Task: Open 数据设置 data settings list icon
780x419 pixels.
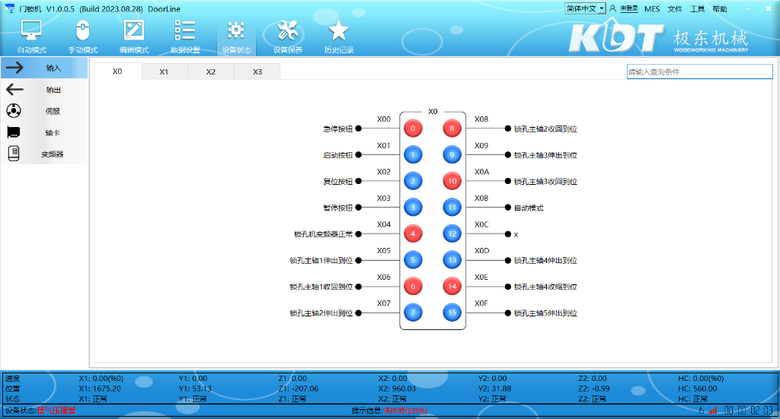Action: 185,32
